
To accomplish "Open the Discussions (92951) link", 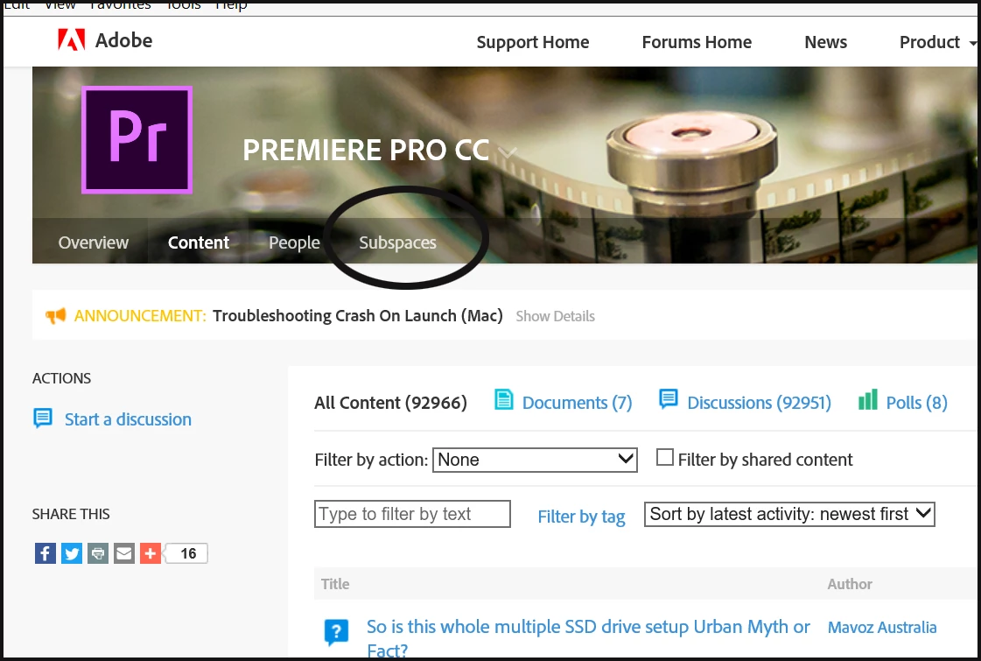I will [x=760, y=403].
